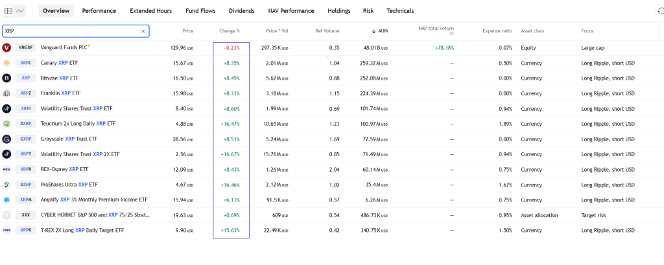664x265 pixels.
Task: Select the Target risk focus cell
Action: pyautogui.click(x=593, y=215)
